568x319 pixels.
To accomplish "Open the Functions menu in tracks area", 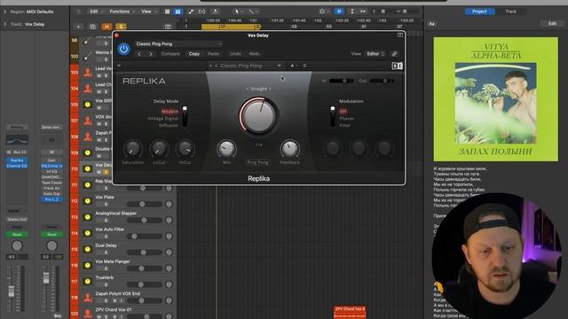I will pos(122,12).
